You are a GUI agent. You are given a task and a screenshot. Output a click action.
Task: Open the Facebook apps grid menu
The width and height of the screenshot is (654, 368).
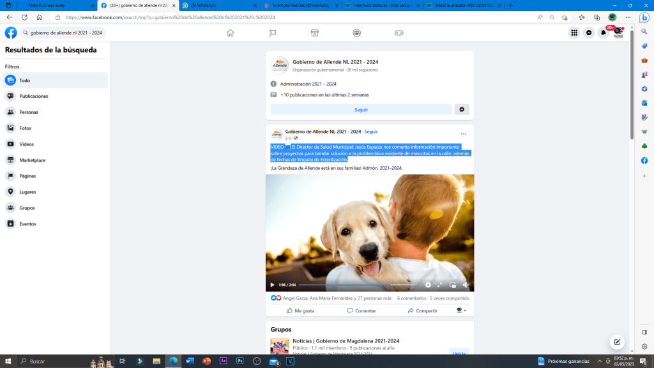click(x=574, y=33)
